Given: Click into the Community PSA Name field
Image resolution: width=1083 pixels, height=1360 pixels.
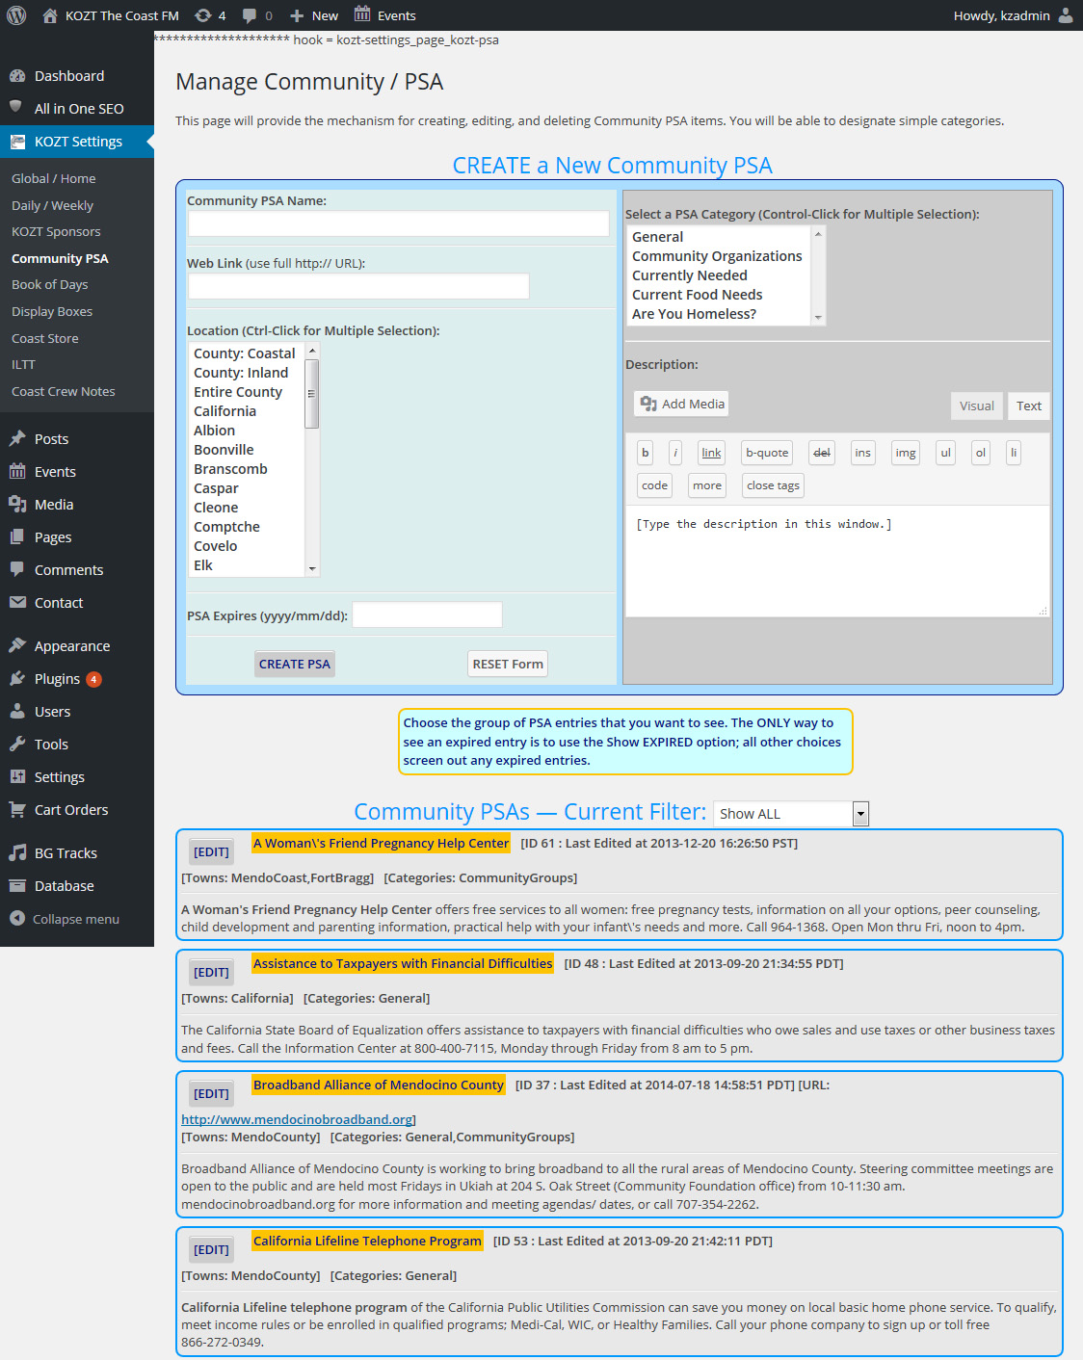Looking at the screenshot, I should point(398,223).
